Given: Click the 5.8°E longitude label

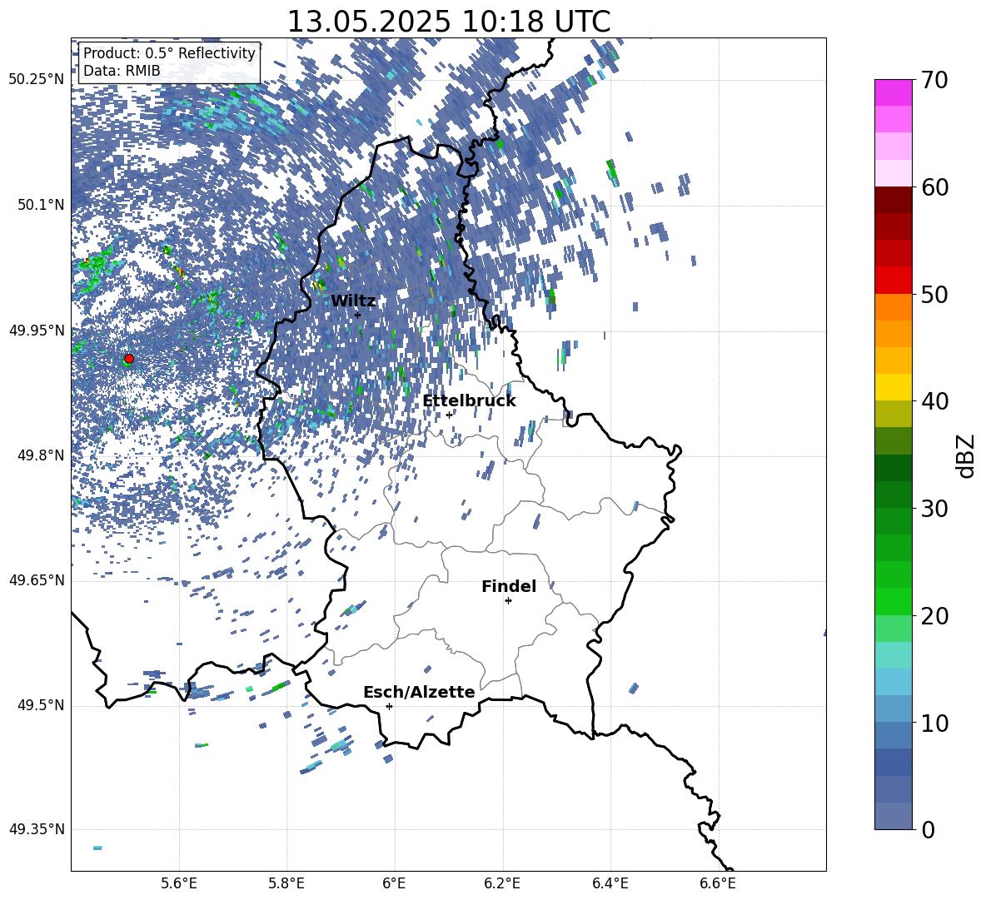Looking at the screenshot, I should pyautogui.click(x=286, y=883).
